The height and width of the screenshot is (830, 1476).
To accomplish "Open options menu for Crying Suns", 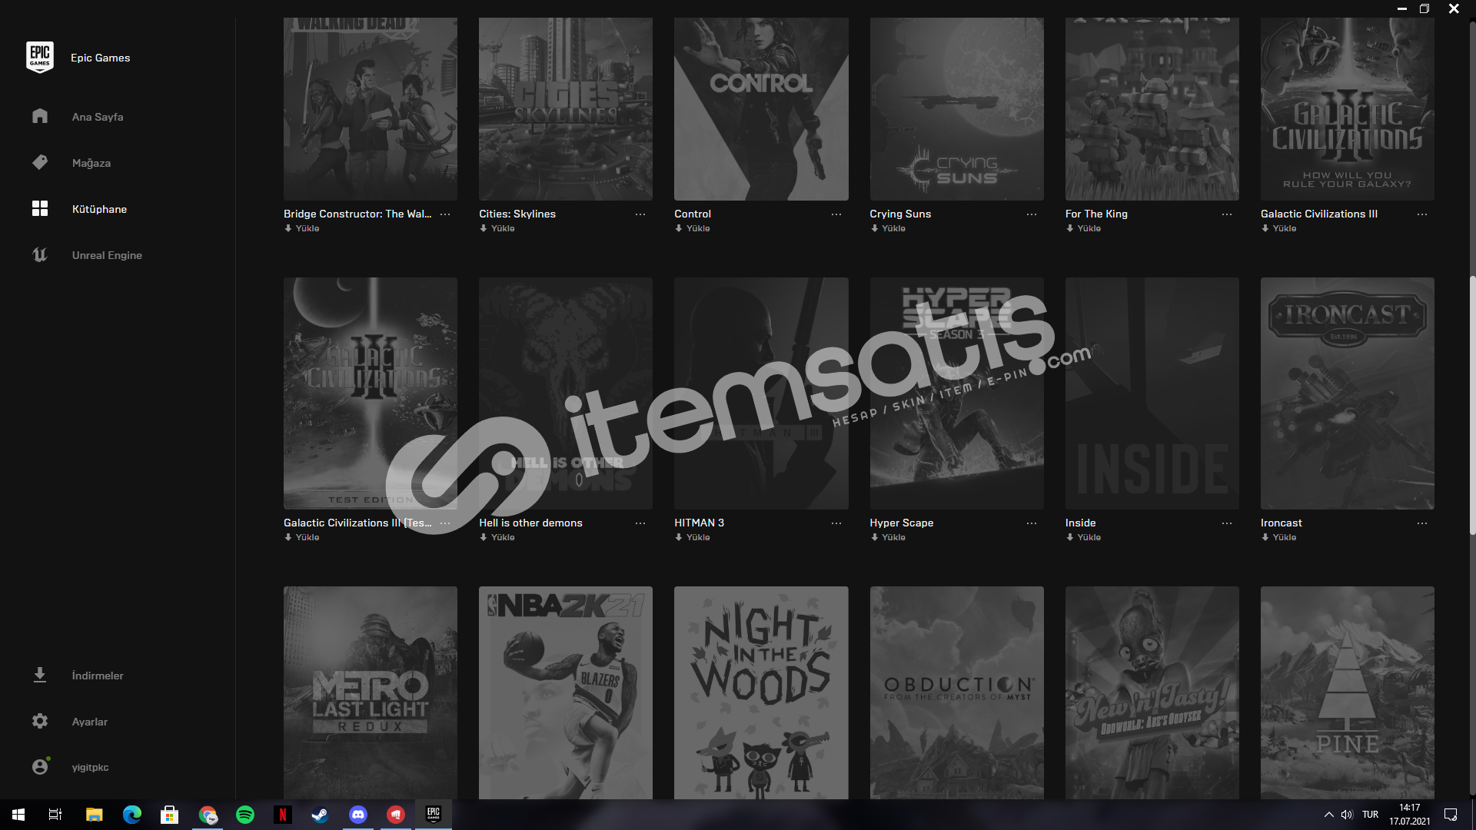I will pos(1032,214).
